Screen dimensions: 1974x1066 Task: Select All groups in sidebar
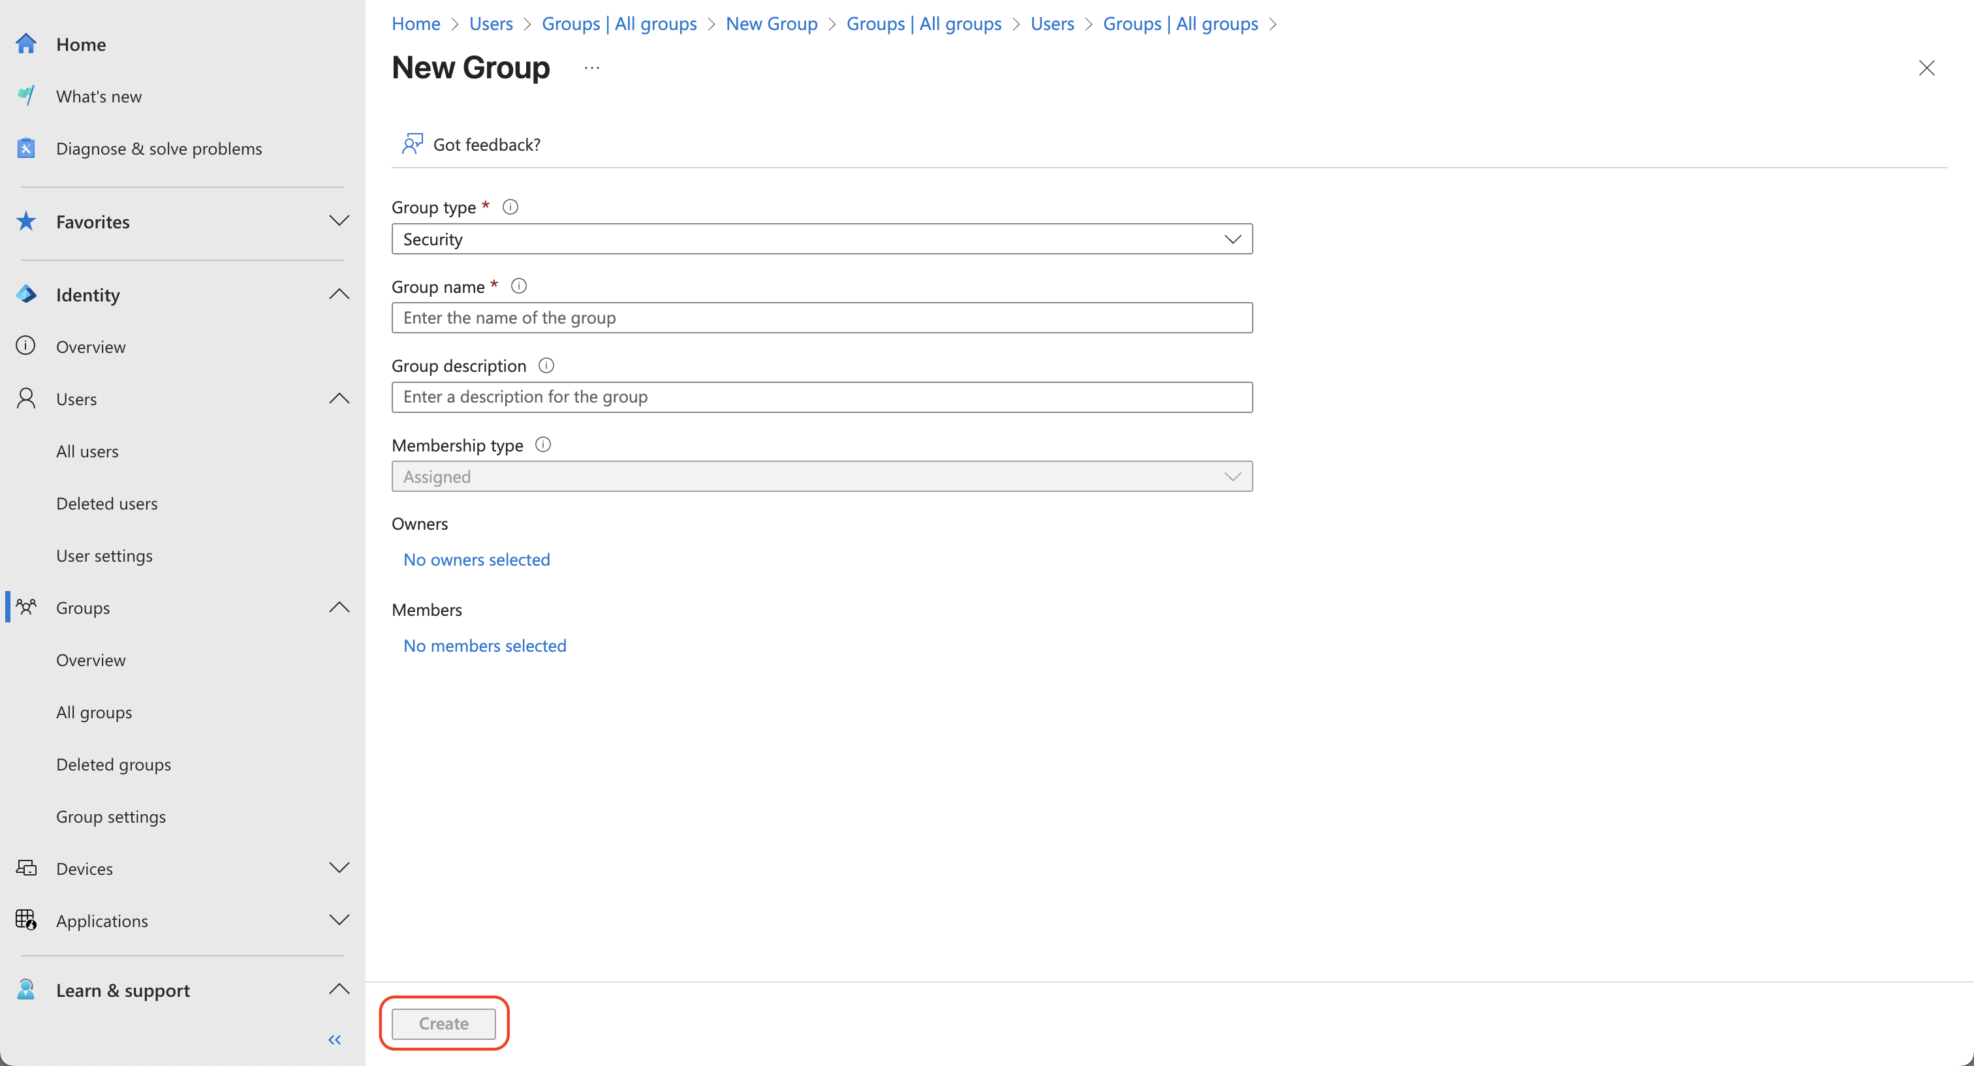(94, 712)
